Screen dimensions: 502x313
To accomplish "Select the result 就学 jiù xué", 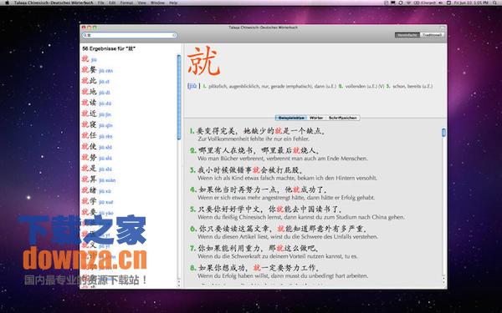I will pyautogui.click(x=97, y=201).
